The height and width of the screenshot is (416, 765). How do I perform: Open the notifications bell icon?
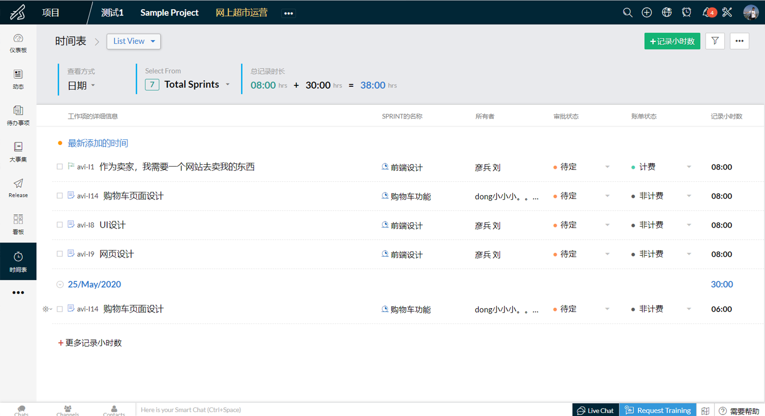706,12
